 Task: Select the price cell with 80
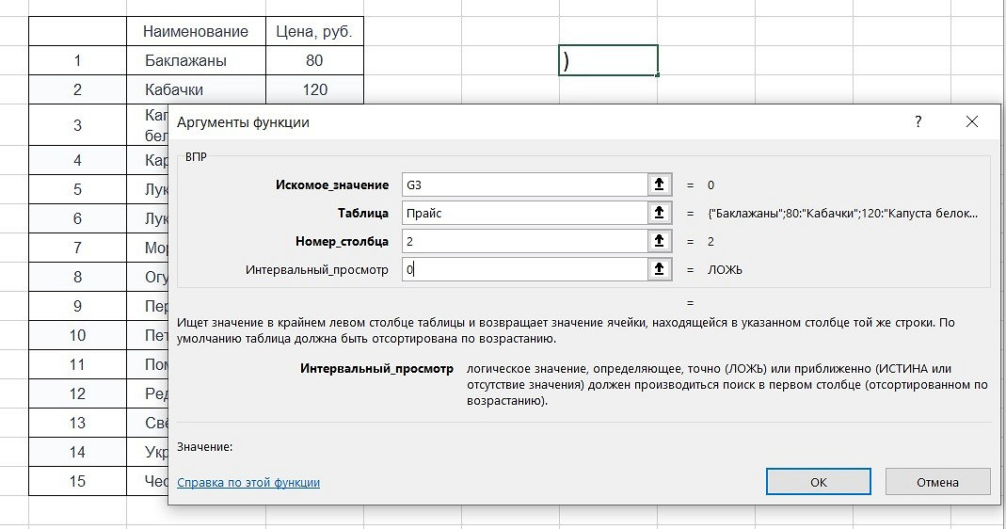point(314,60)
